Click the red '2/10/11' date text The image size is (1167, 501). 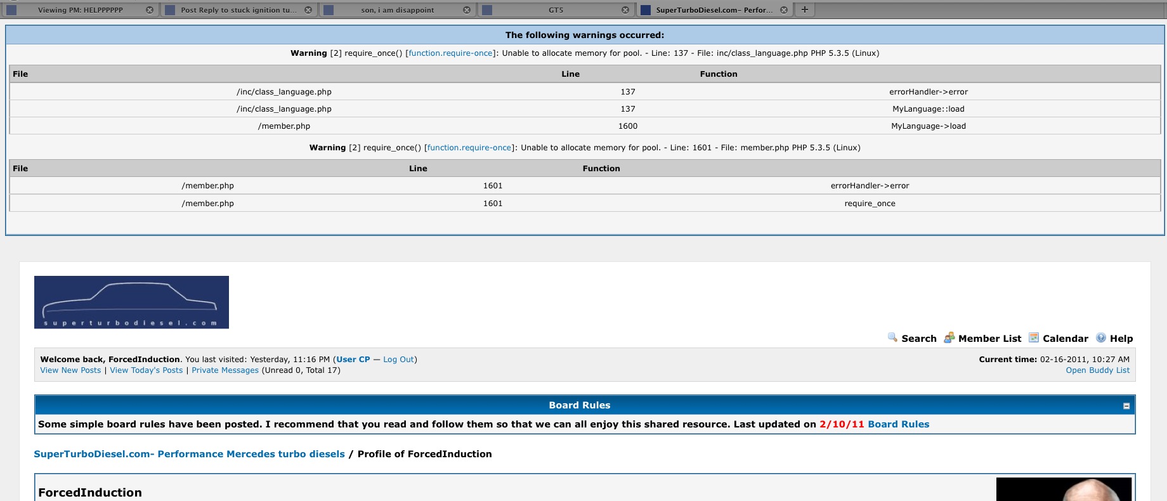[842, 424]
